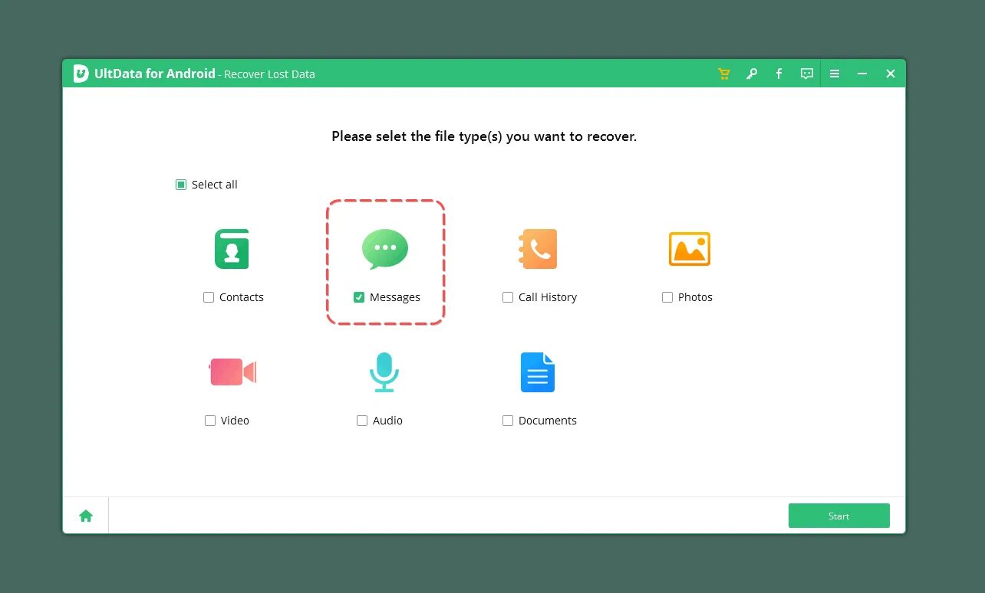The height and width of the screenshot is (593, 985).
Task: Click the UltData logo icon
Action: tap(81, 74)
